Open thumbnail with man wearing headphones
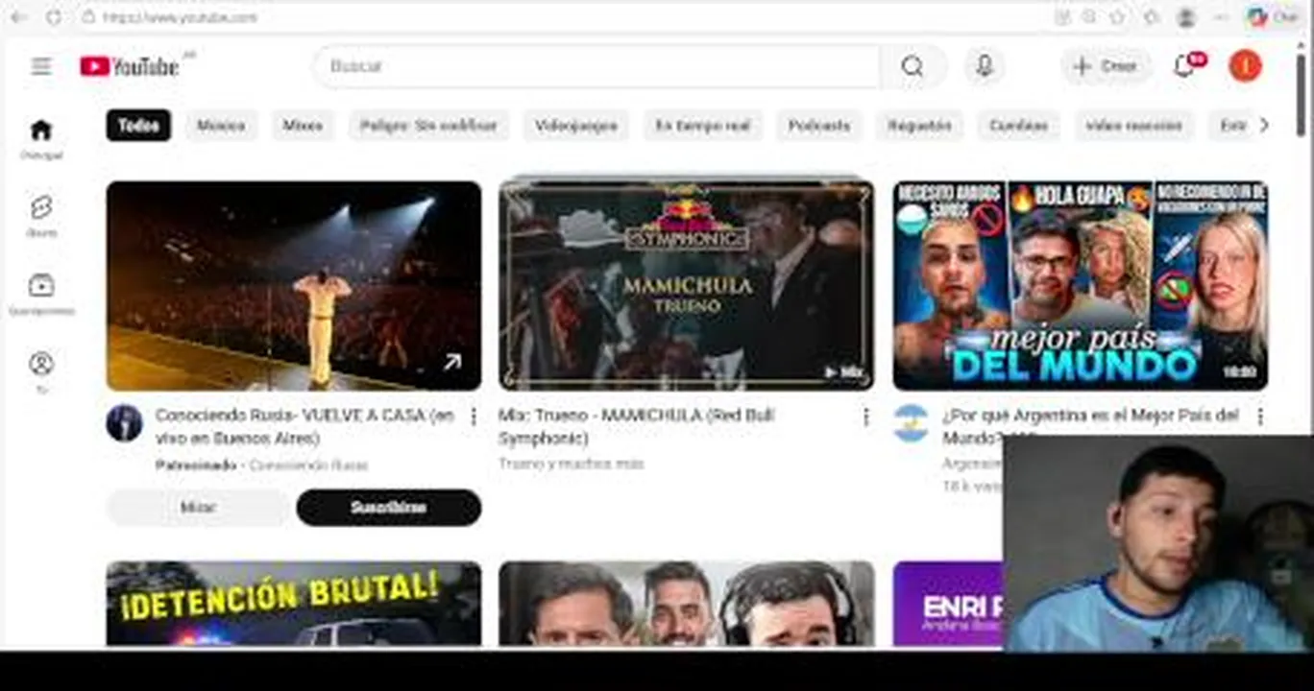 pos(687,604)
